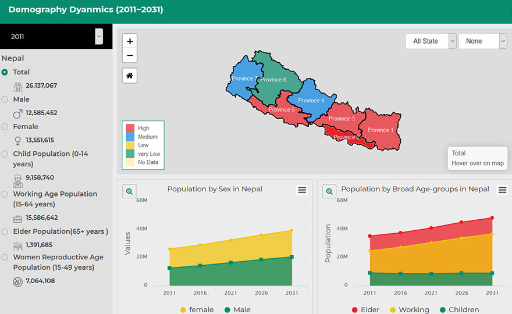Image resolution: width=512 pixels, height=314 pixels.
Task: Click the No Data legend swatch
Action: click(x=130, y=162)
